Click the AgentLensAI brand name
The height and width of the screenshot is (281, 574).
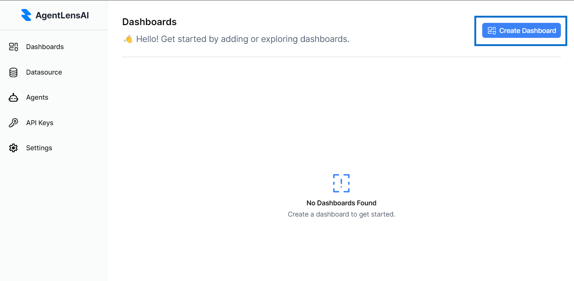62,15
